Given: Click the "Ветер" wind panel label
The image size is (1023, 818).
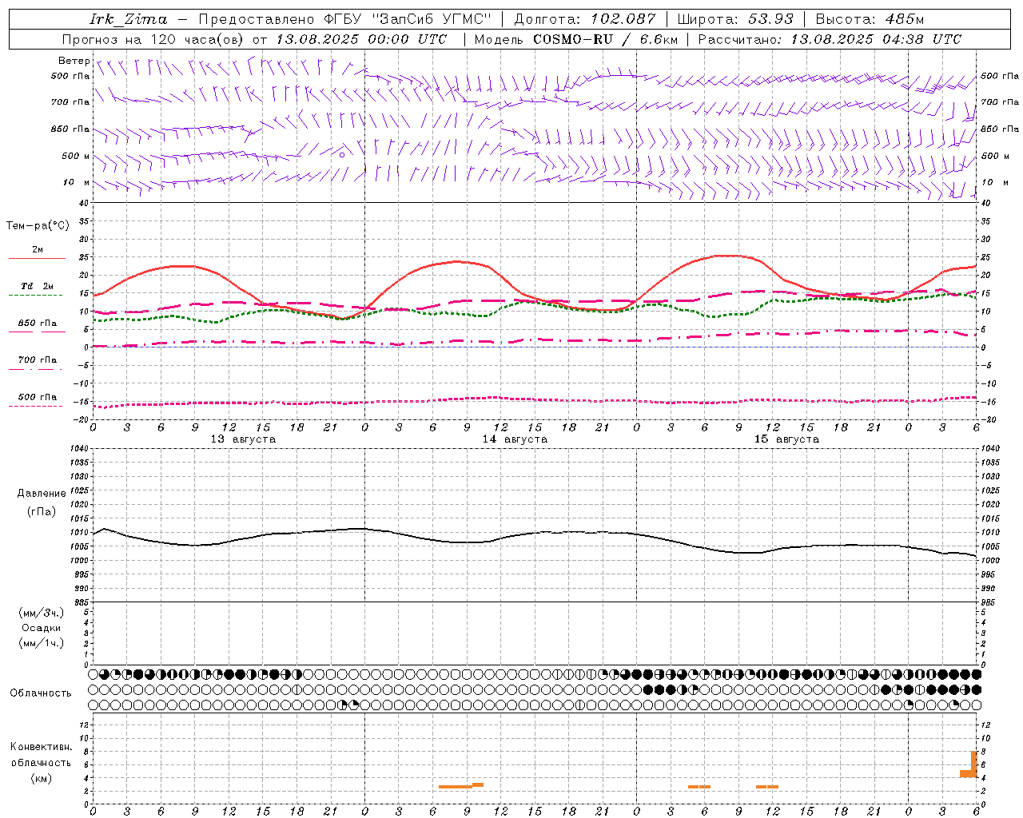Looking at the screenshot, I should (74, 61).
